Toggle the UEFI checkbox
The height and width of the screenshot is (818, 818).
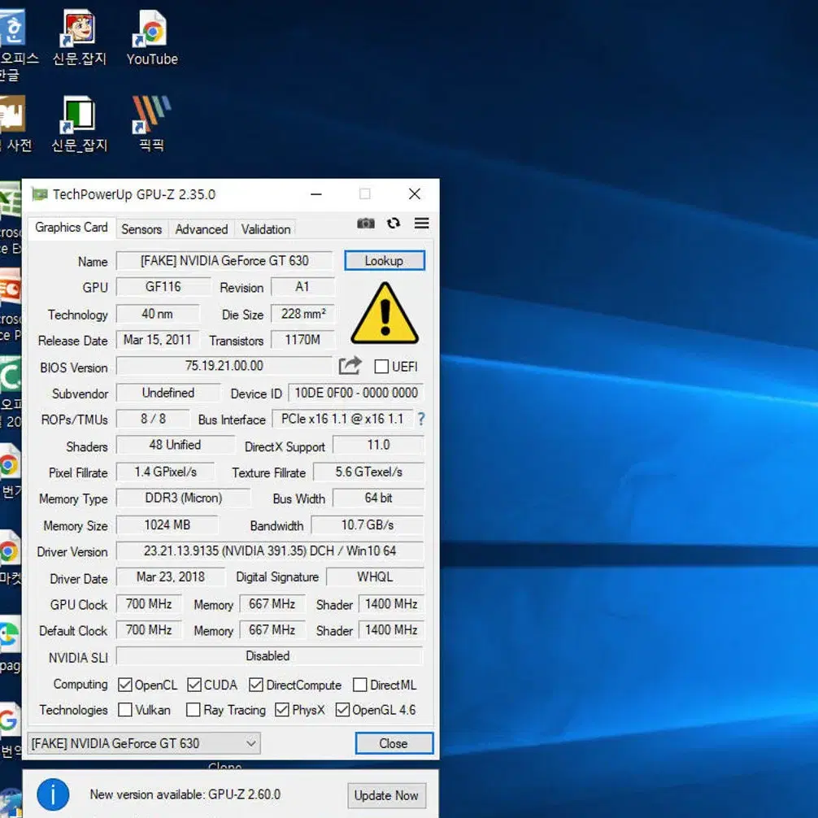point(381,367)
